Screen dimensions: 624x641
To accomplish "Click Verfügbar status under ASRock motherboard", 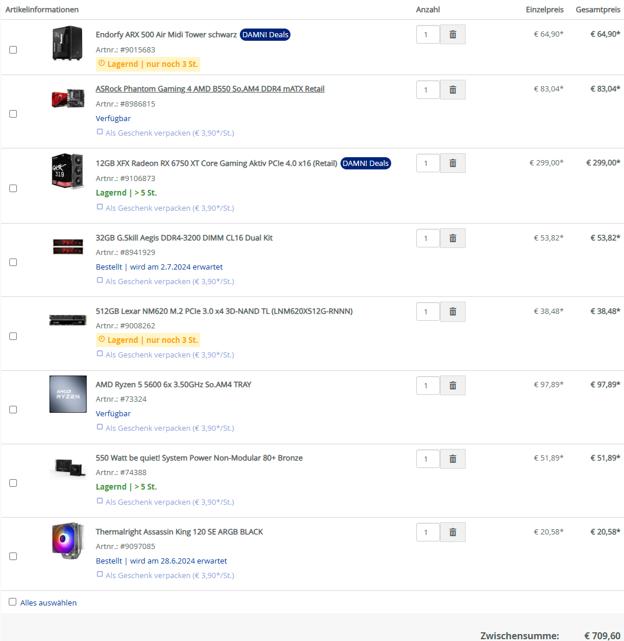I will pos(113,119).
